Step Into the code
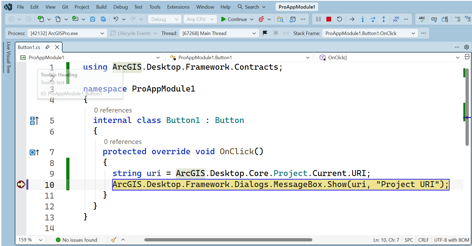Image resolution: width=472 pixels, height=246 pixels. pyautogui.click(x=363, y=19)
